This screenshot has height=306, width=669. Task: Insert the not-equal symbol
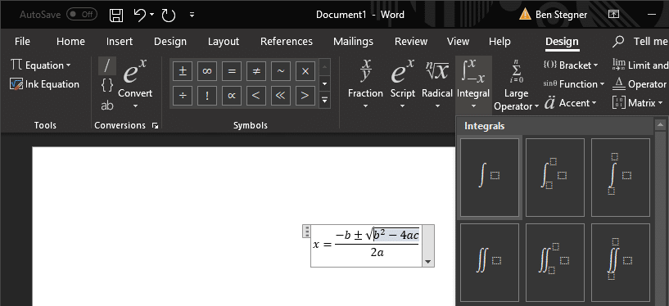pyautogui.click(x=256, y=71)
